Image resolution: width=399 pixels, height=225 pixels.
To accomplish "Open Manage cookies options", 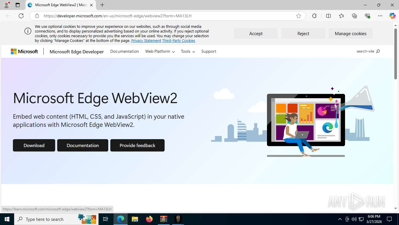I will pos(351,33).
